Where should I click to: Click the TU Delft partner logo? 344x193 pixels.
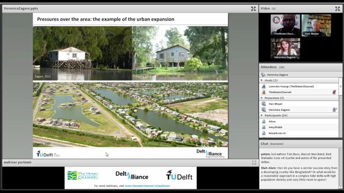pyautogui.click(x=179, y=175)
